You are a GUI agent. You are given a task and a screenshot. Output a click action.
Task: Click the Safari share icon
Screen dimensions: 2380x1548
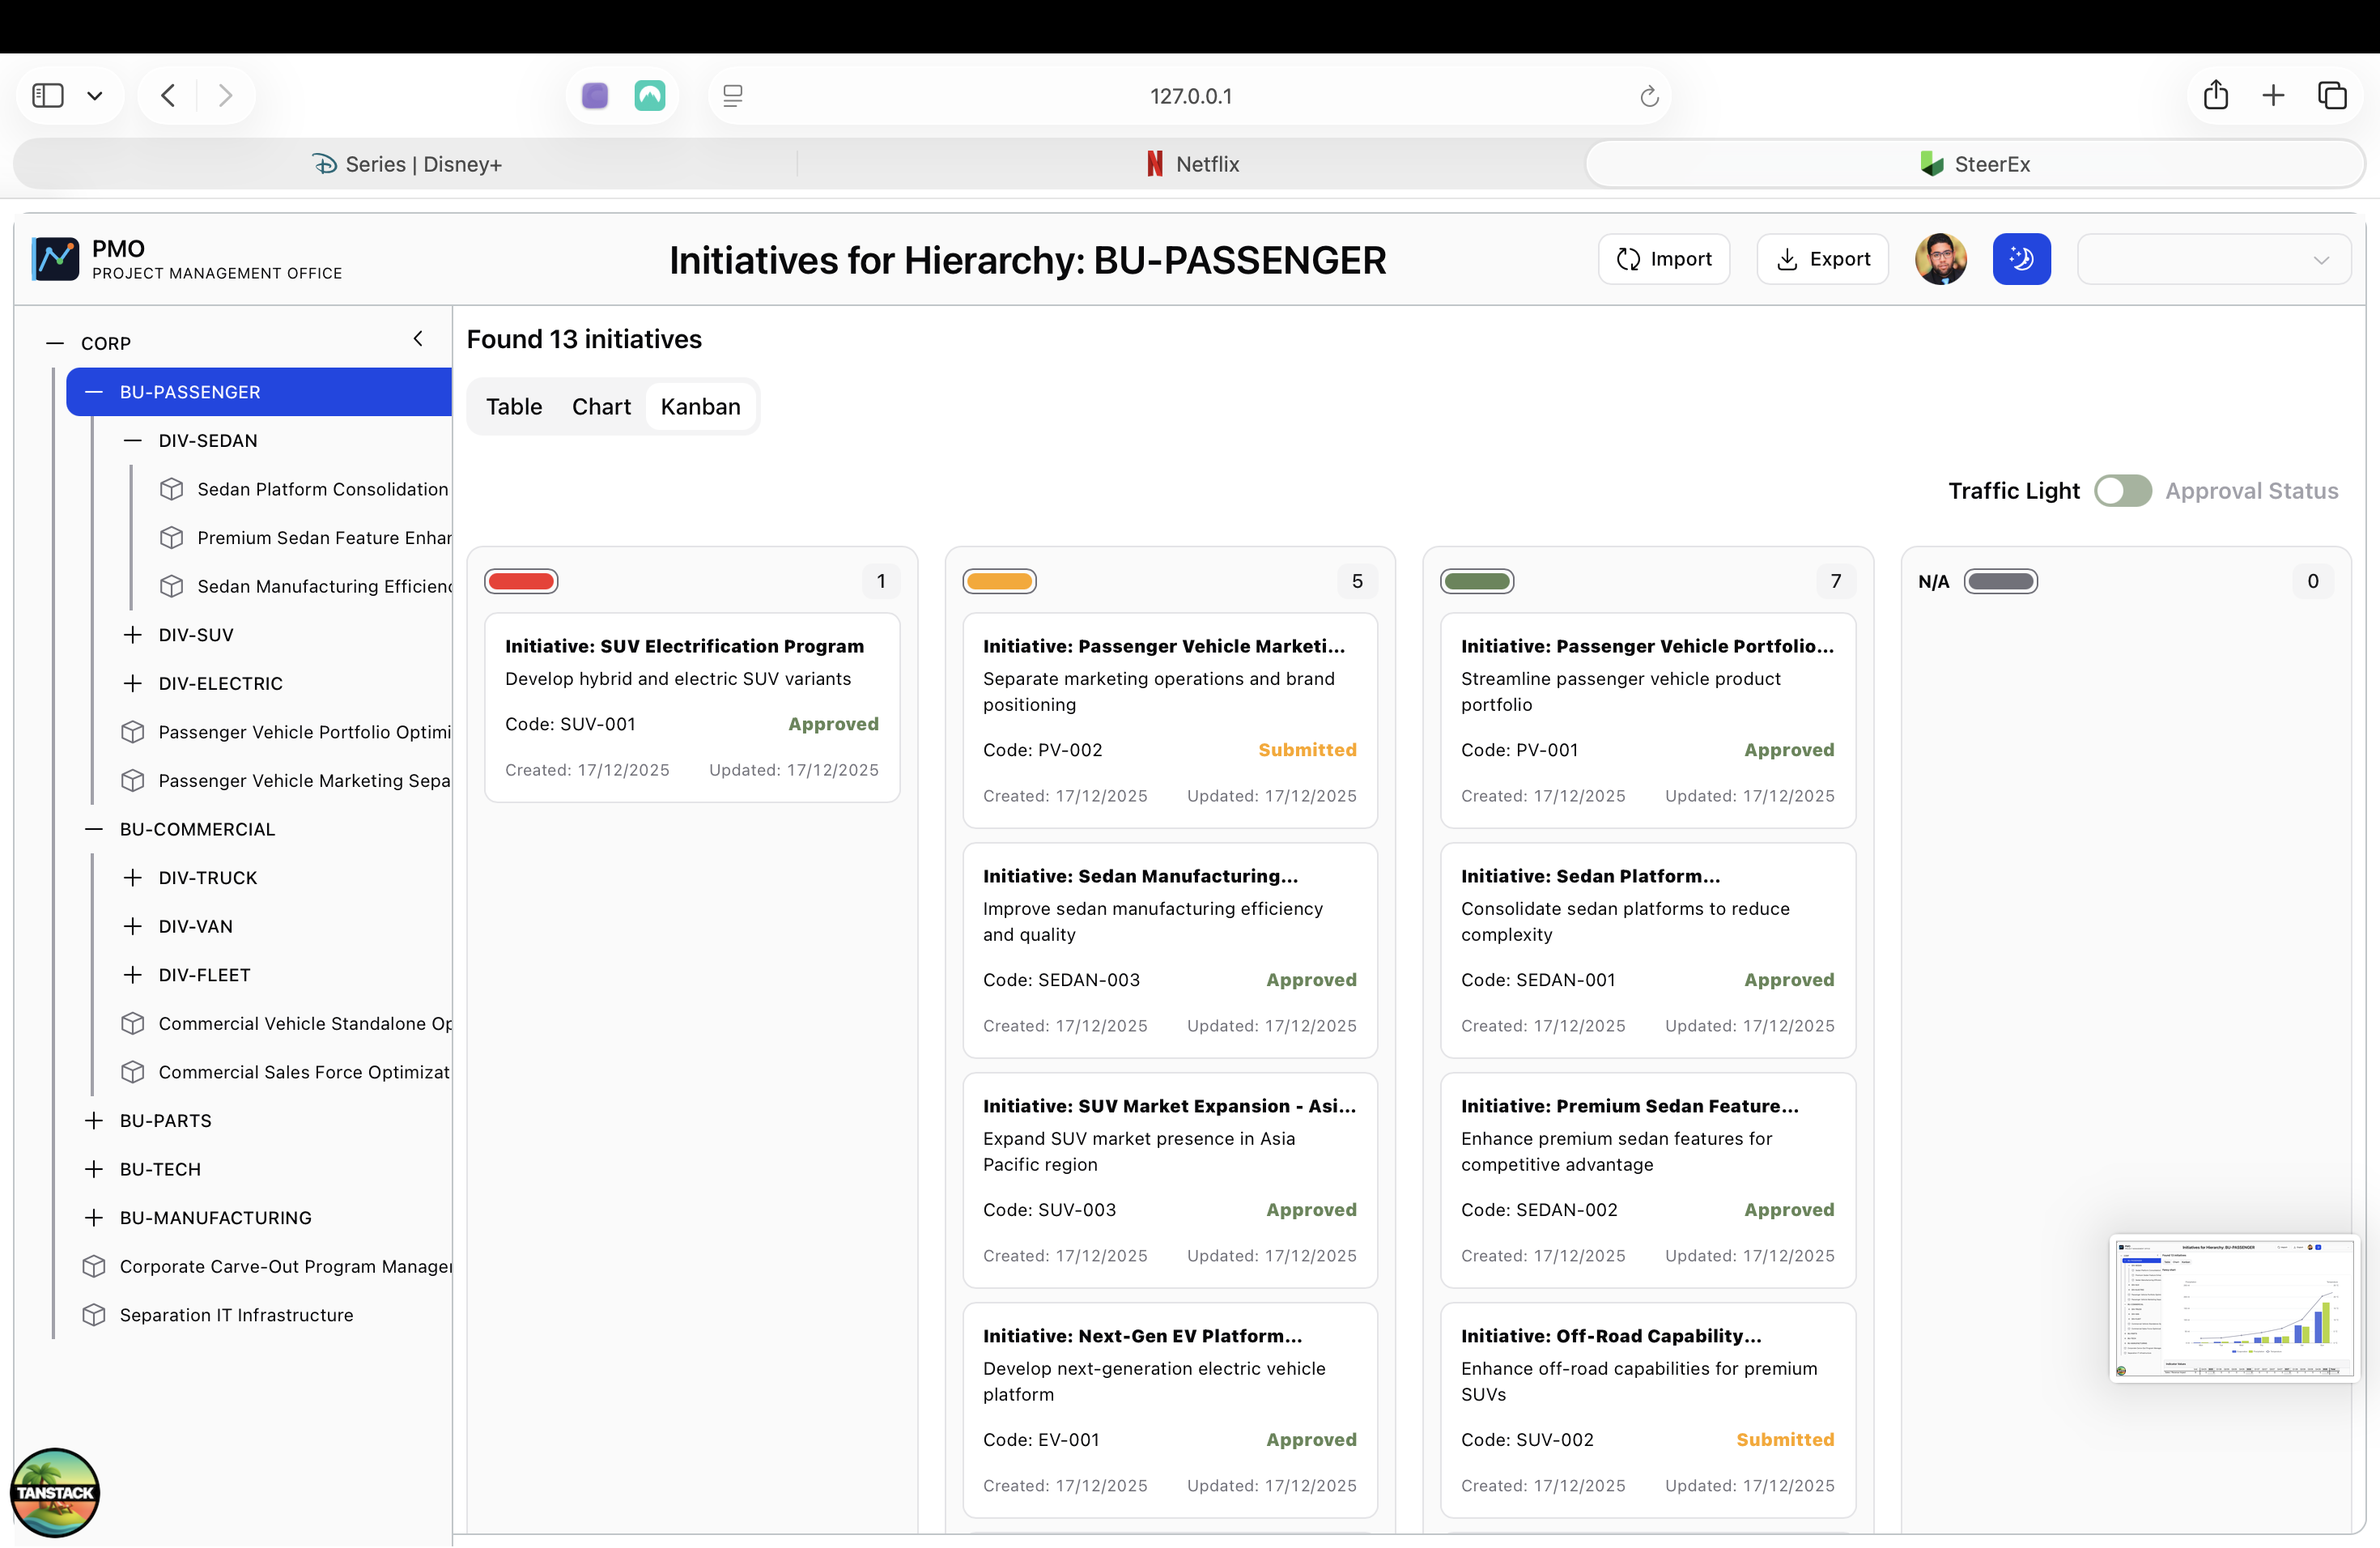(2215, 96)
